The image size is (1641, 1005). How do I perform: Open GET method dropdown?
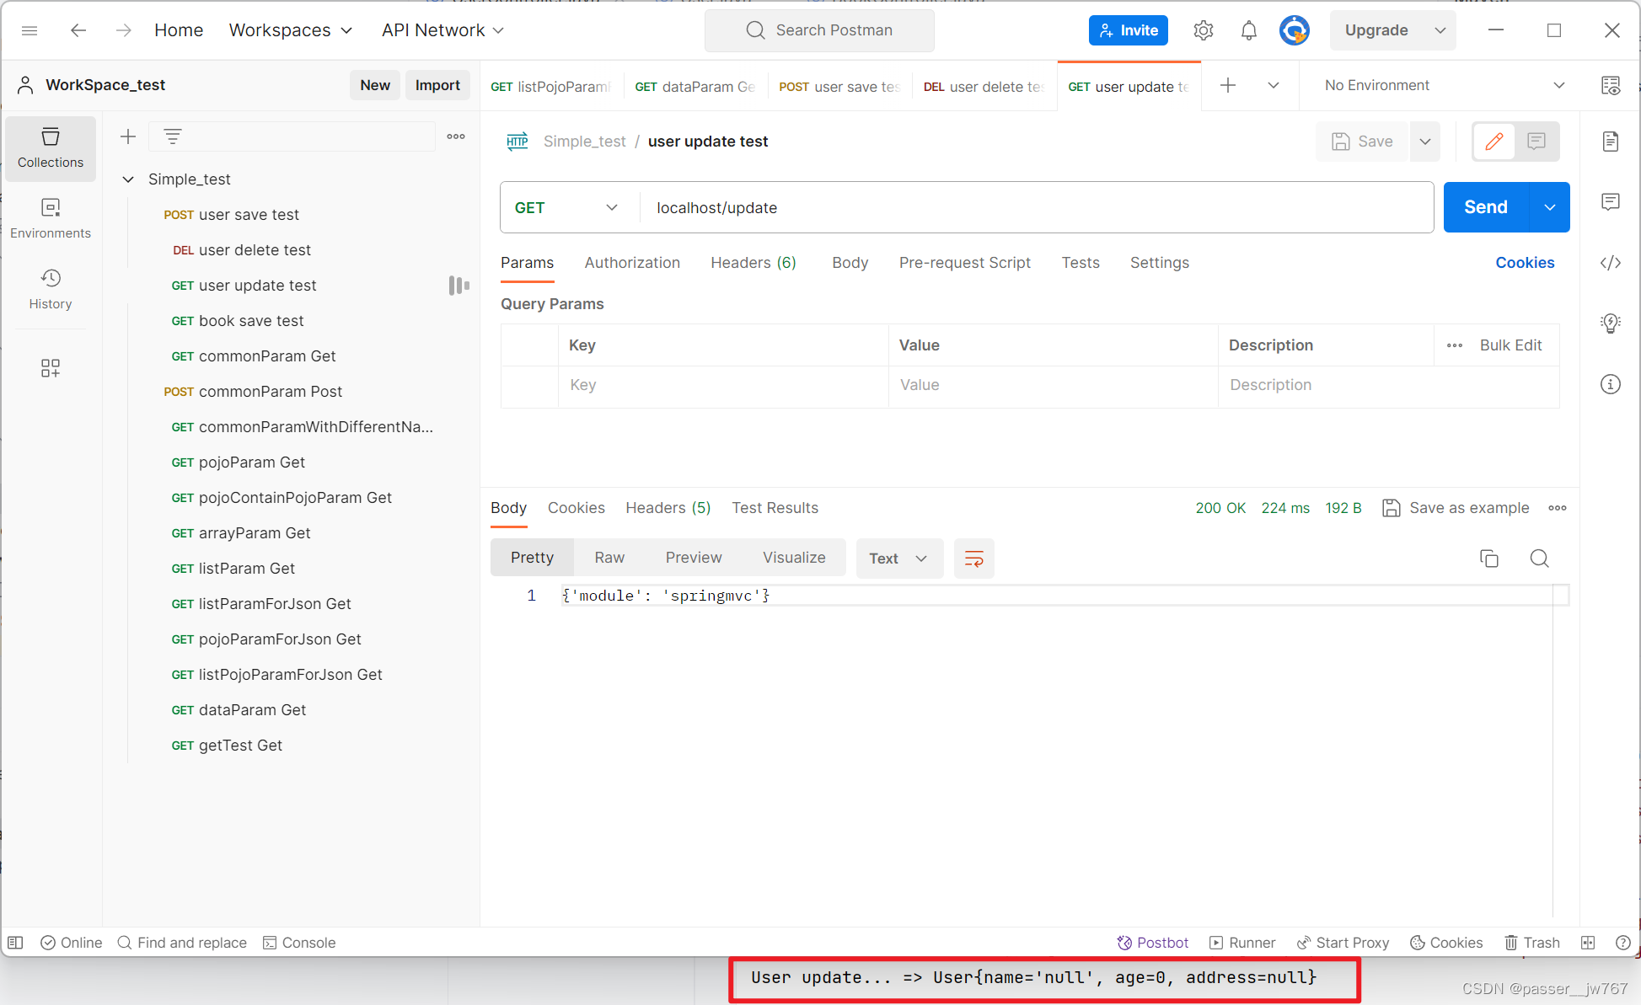(566, 207)
